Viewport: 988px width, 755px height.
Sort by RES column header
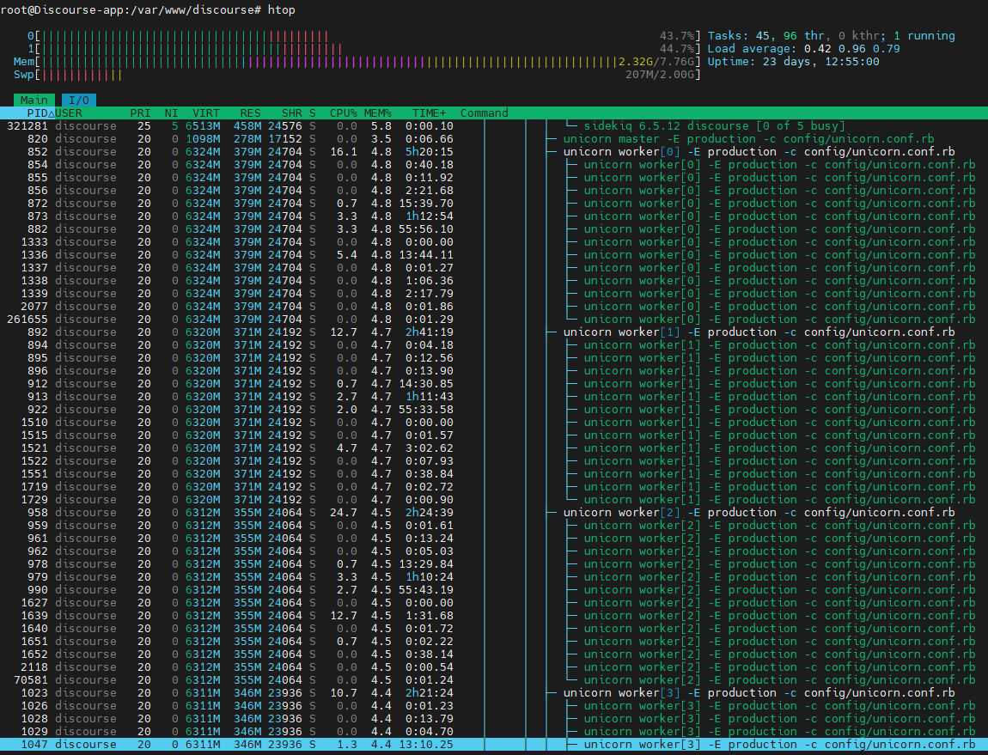250,113
